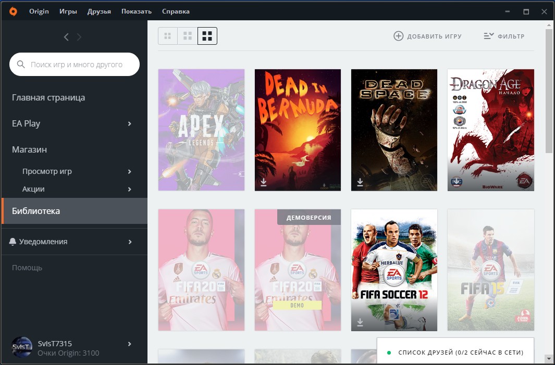Viewport: 555px width, 365px height.
Task: Expand the Уведомления chevron
Action: click(130, 242)
